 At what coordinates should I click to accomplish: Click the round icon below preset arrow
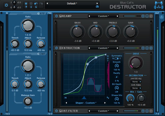pyautogui.click(x=97, y=7)
